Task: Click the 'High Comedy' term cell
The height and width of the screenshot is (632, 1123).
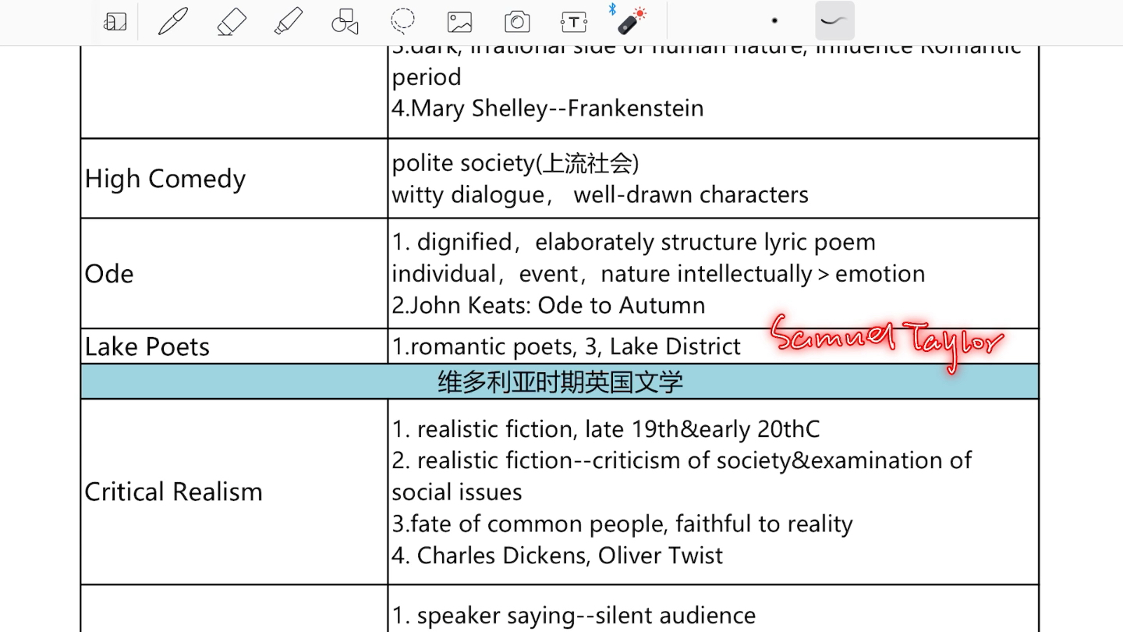Action: pyautogui.click(x=234, y=179)
